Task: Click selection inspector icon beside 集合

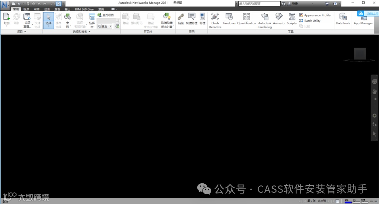Action: click(x=117, y=26)
